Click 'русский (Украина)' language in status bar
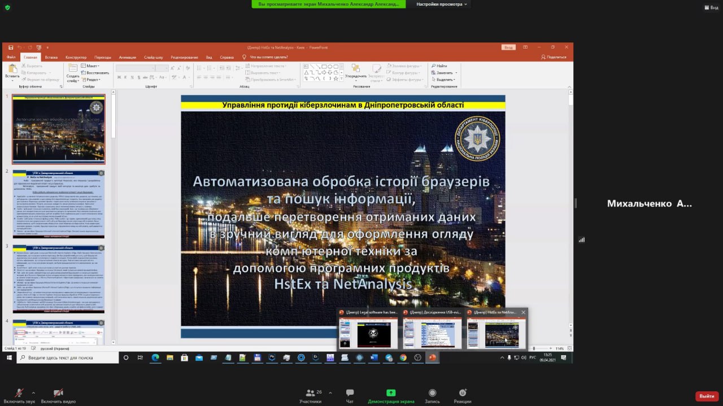The width and height of the screenshot is (723, 406). [55, 348]
